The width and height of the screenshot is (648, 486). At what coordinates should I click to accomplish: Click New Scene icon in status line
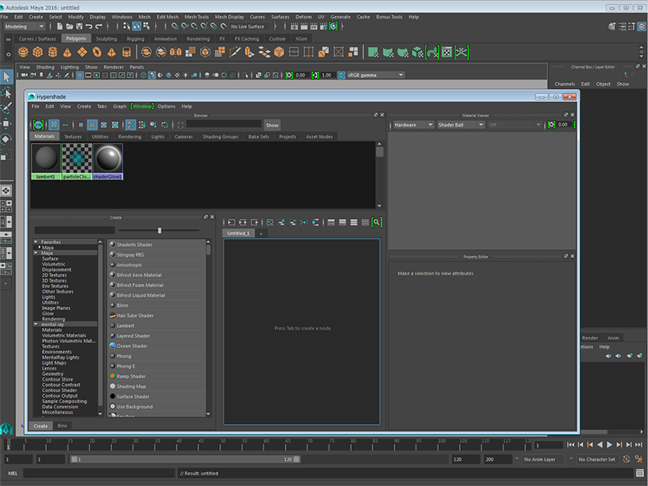[x=59, y=27]
